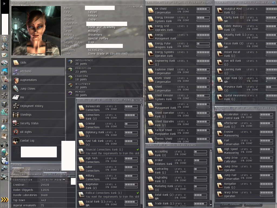
Task: Click the character portrait image
Action: 36,31
